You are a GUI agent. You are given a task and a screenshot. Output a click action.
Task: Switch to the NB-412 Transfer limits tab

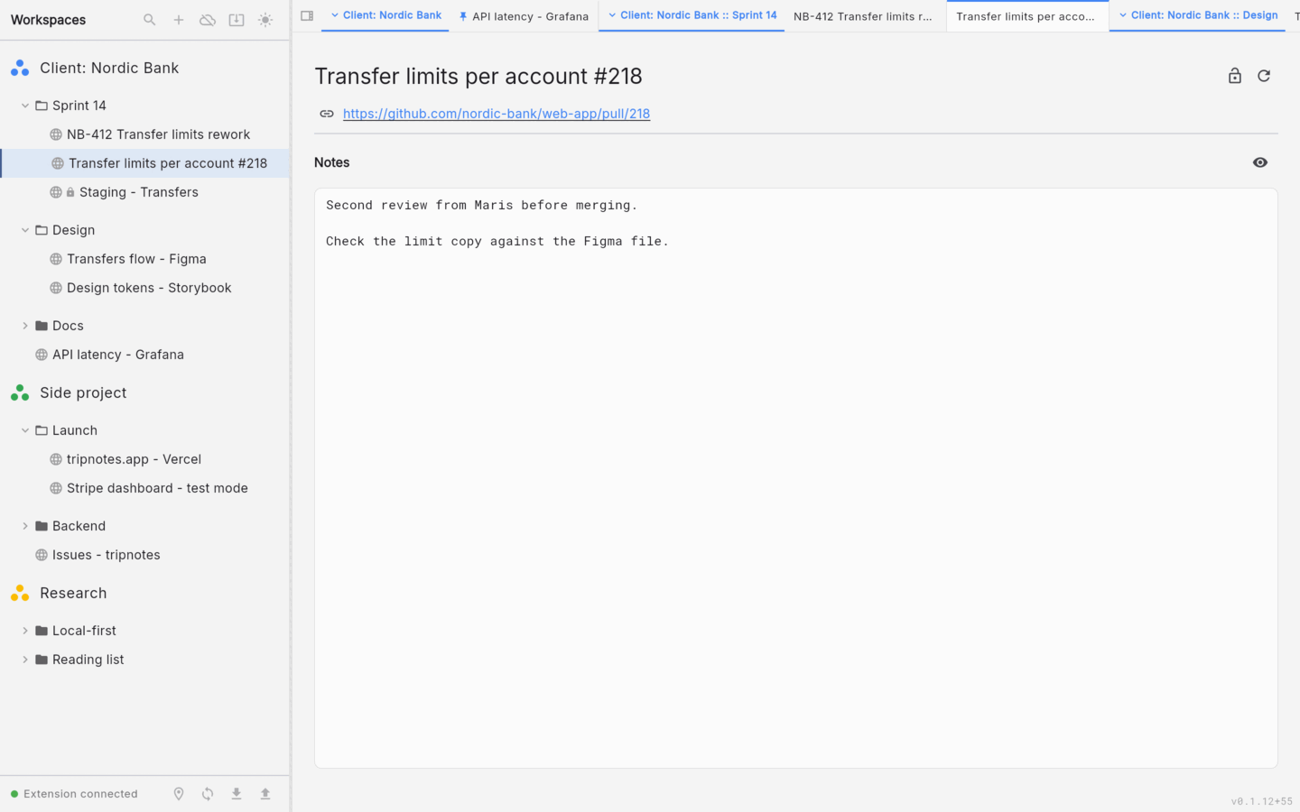[x=863, y=16]
